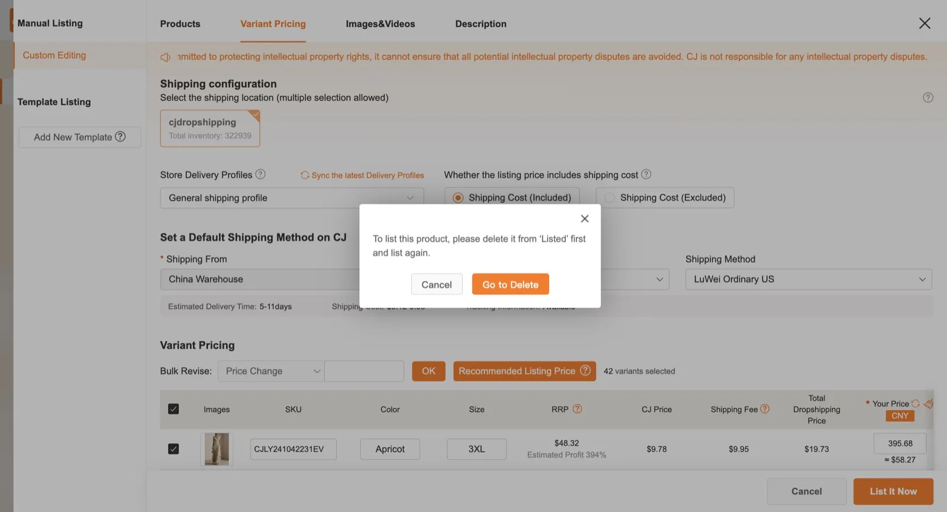
Task: Open the Shipping configuration help icon on the right
Action: [928, 97]
